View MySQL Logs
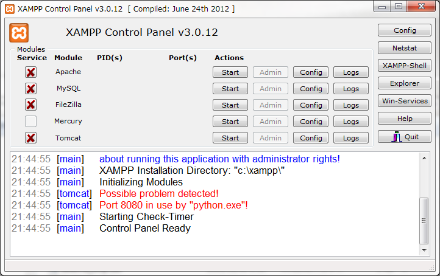The width and height of the screenshot is (440, 276). [x=351, y=89]
